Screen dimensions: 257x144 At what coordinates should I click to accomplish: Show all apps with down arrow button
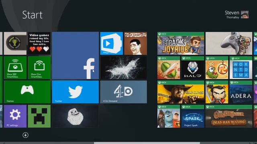(x=25, y=135)
